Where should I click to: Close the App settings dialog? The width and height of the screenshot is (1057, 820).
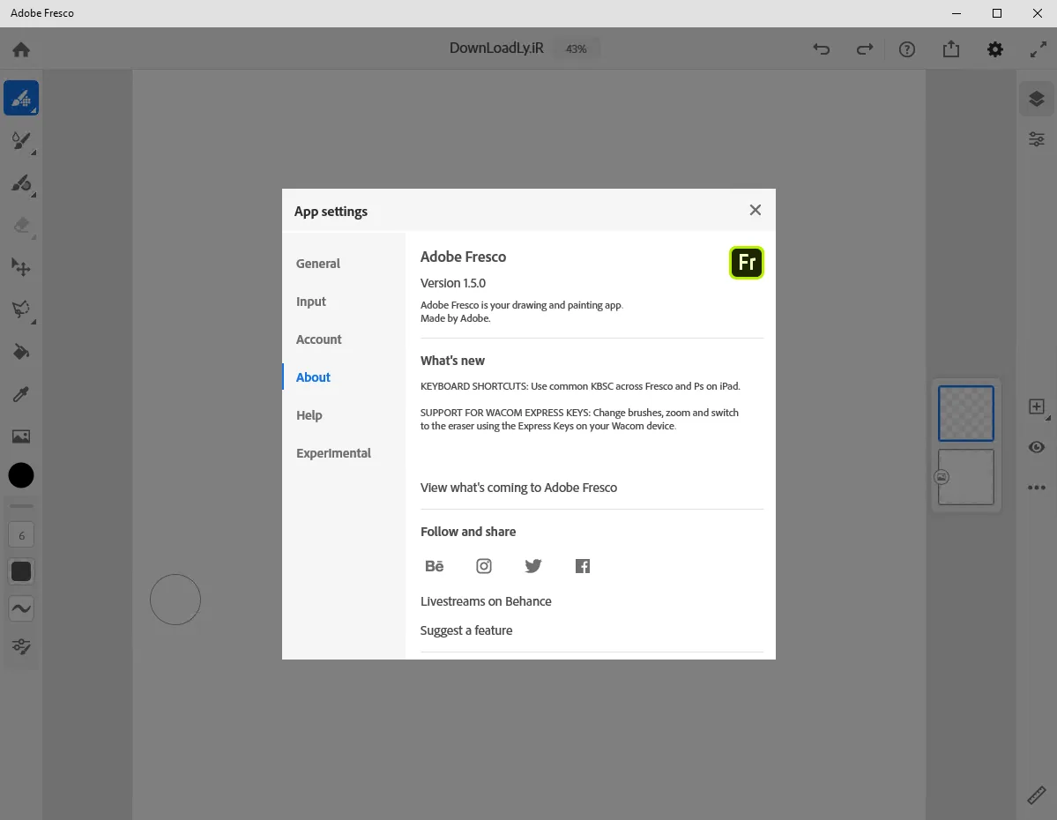[x=755, y=210]
